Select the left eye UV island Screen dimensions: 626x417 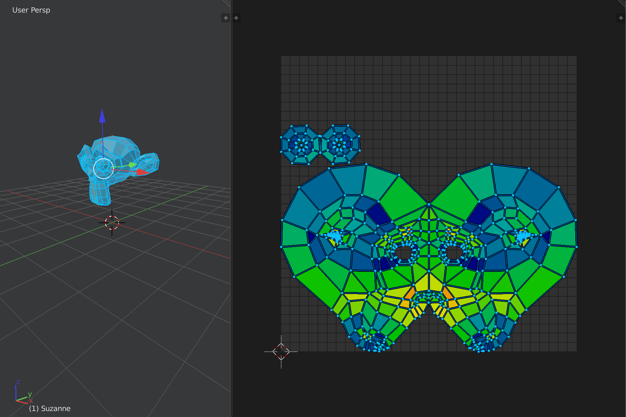click(300, 145)
